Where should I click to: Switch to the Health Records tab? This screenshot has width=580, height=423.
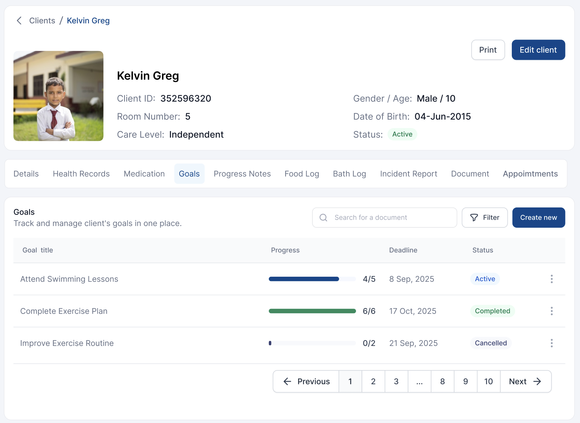[81, 174]
